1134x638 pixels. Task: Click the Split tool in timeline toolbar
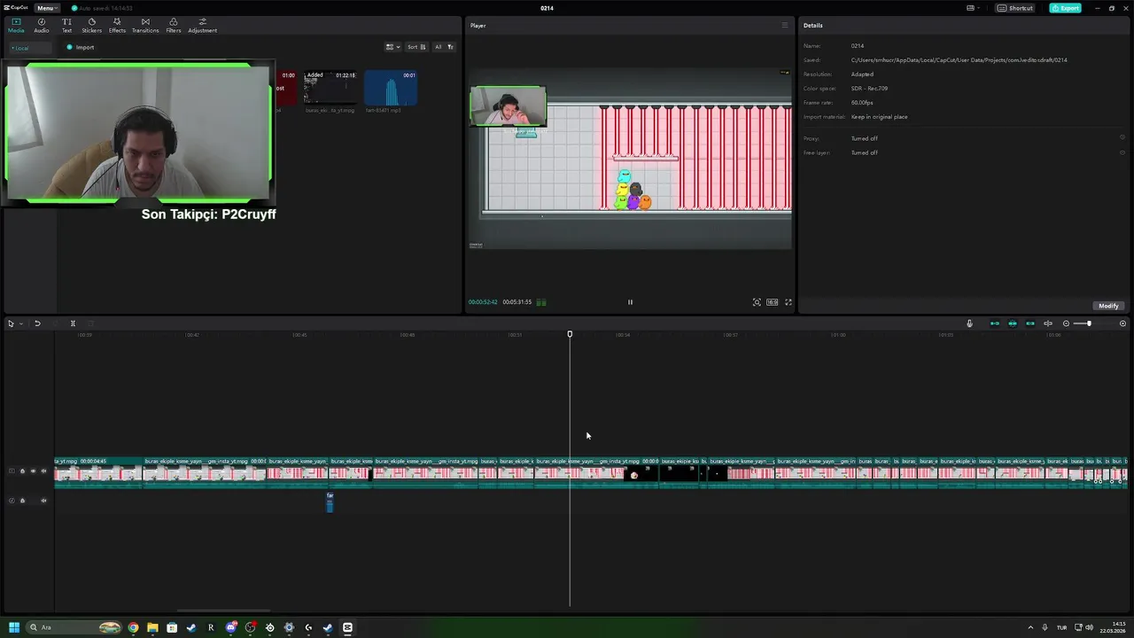(x=73, y=323)
